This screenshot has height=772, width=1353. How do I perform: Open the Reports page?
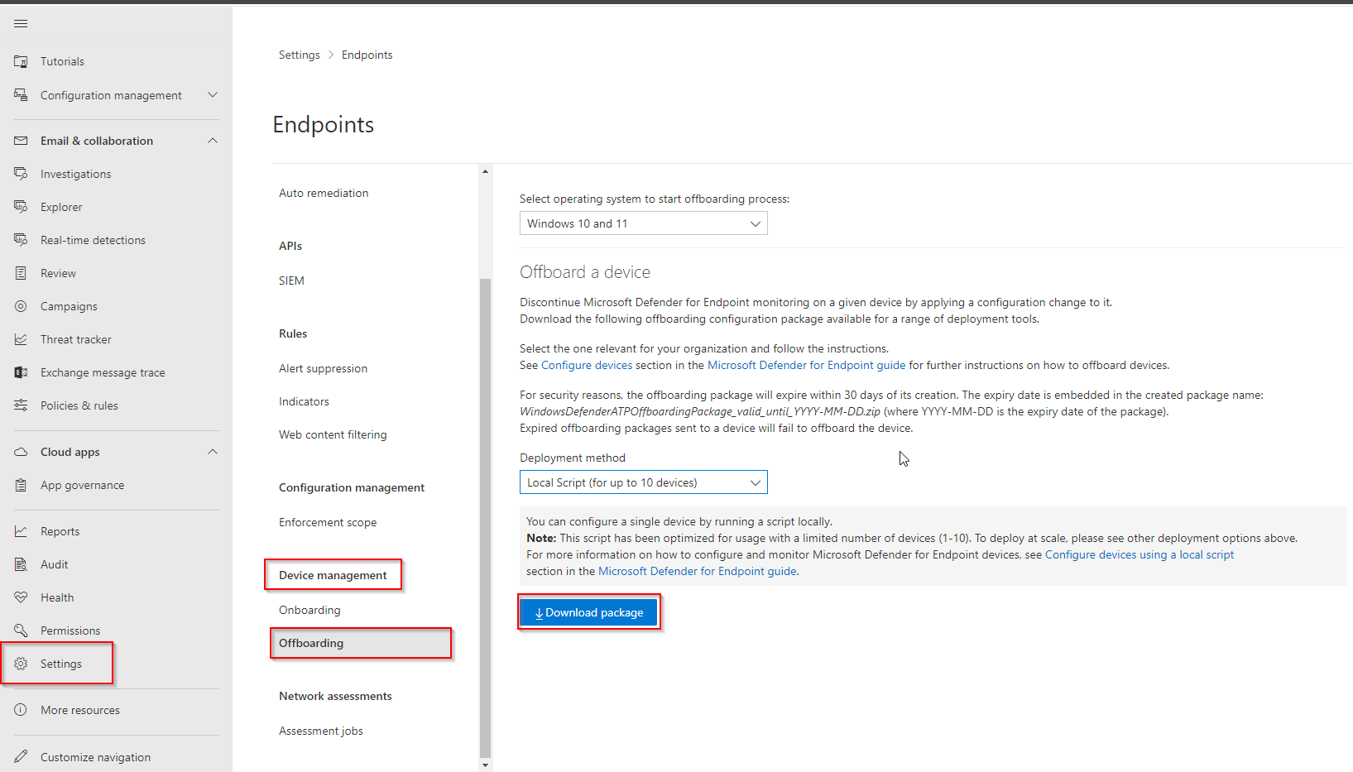[60, 531]
